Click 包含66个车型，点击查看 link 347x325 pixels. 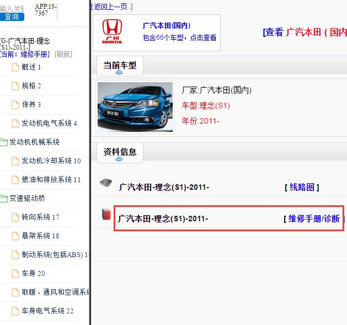click(179, 38)
